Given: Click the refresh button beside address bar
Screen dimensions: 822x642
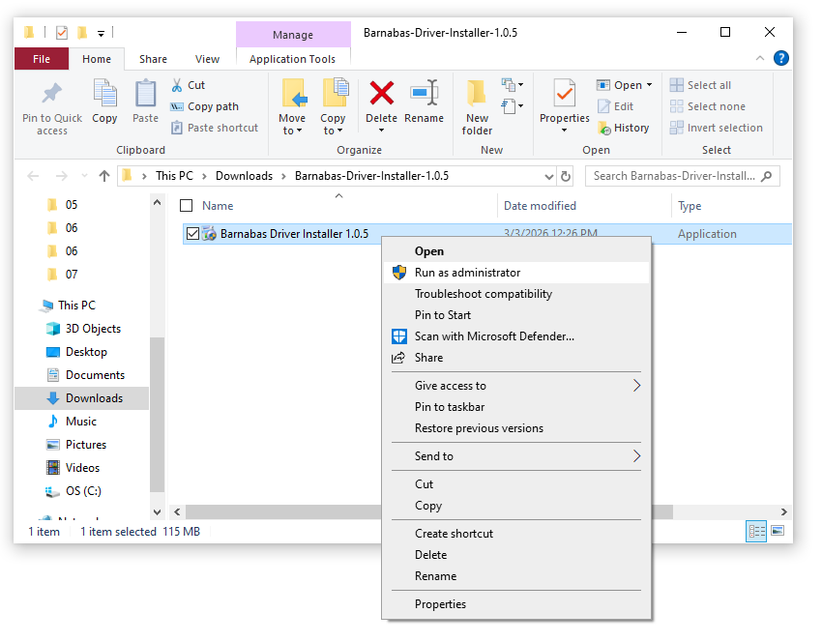Looking at the screenshot, I should point(566,176).
